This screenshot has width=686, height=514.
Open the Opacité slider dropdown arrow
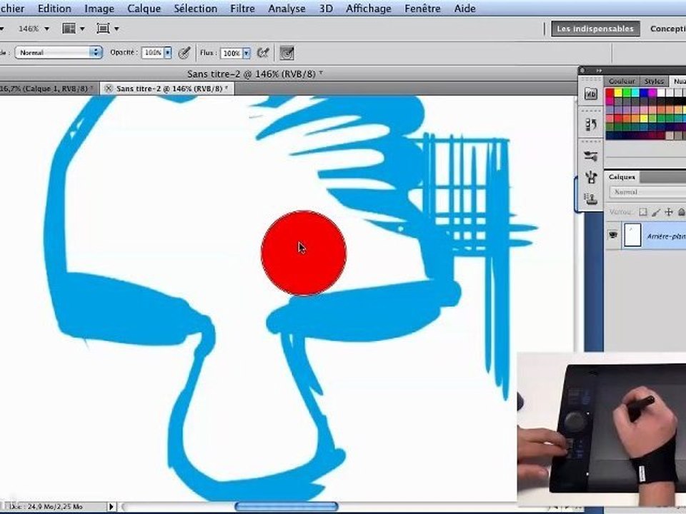point(167,53)
